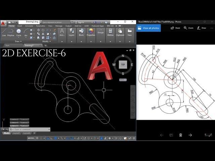Viewport: 215px width, 161px height.
Task: Select the Trim tool
Action: point(47,30)
